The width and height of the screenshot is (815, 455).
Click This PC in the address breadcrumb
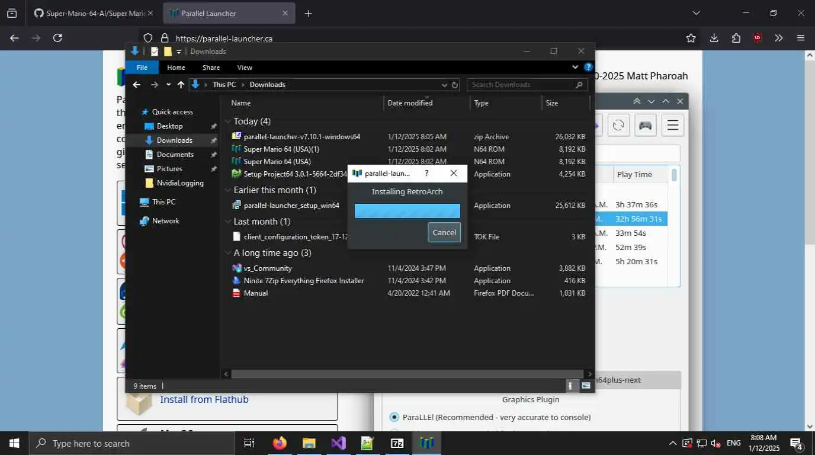(224, 85)
